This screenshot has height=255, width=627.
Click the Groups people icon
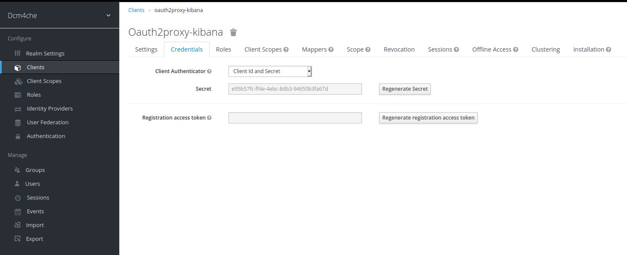17,170
